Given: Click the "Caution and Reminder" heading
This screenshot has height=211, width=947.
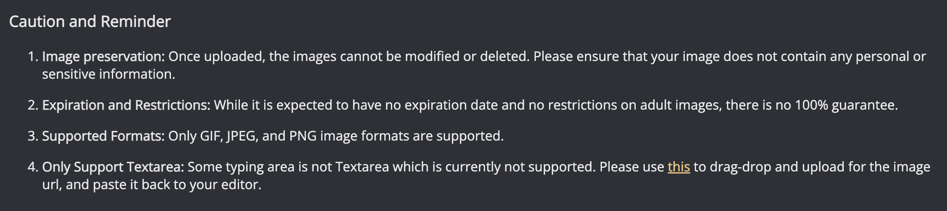Looking at the screenshot, I should [x=90, y=21].
